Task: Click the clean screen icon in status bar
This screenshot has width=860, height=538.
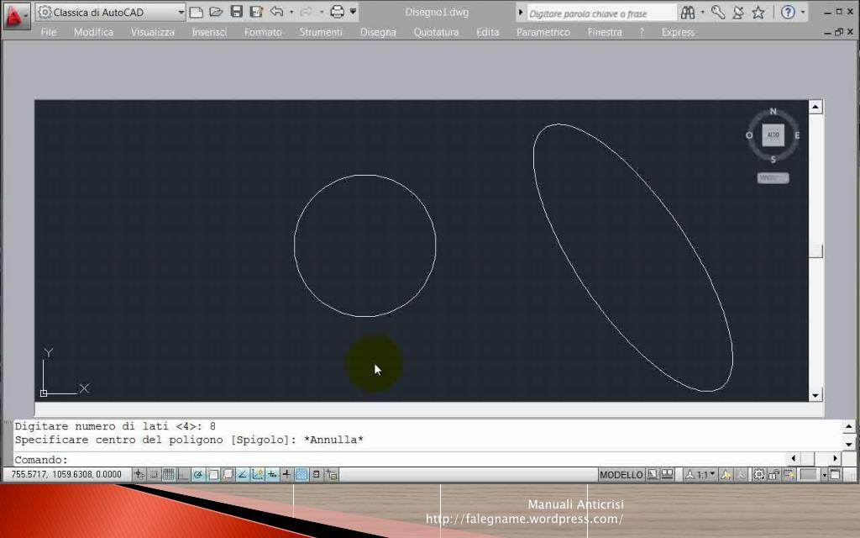Action: coord(835,474)
